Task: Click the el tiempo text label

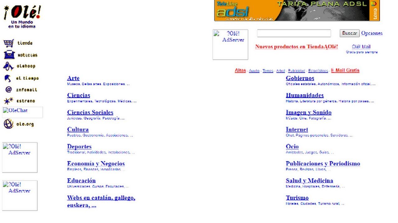Action: click(x=27, y=78)
